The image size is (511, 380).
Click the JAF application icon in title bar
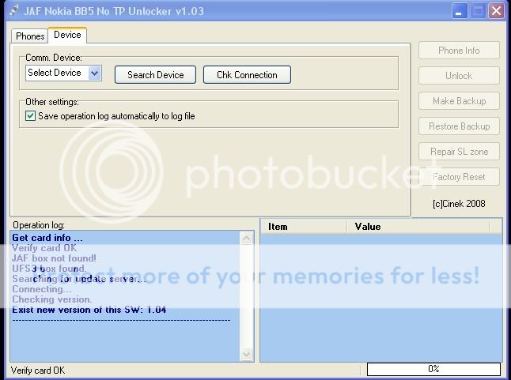click(x=14, y=11)
